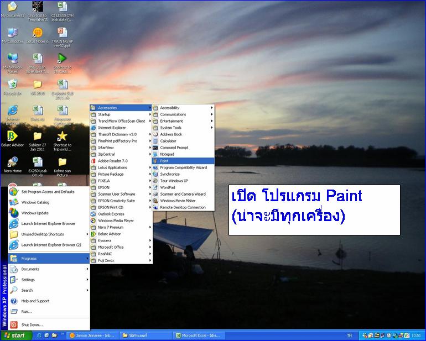Click the Address Book icon
Screen dimensions: 426x341
pyautogui.click(x=155, y=134)
